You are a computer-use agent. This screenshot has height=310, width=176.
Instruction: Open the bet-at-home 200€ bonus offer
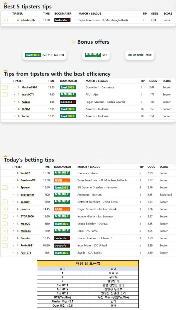click(x=140, y=55)
